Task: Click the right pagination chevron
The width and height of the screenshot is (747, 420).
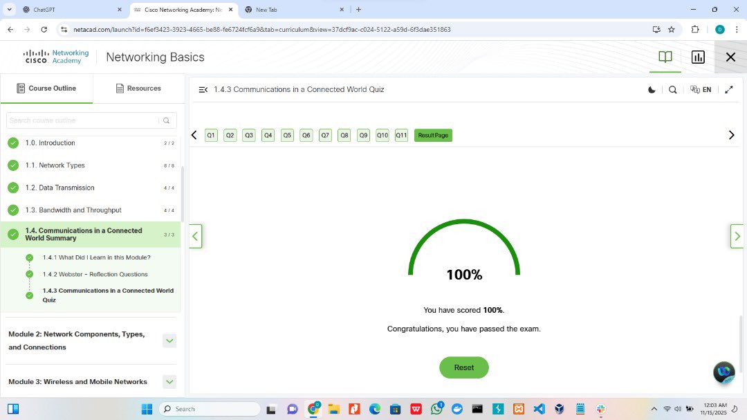Action: (731, 135)
